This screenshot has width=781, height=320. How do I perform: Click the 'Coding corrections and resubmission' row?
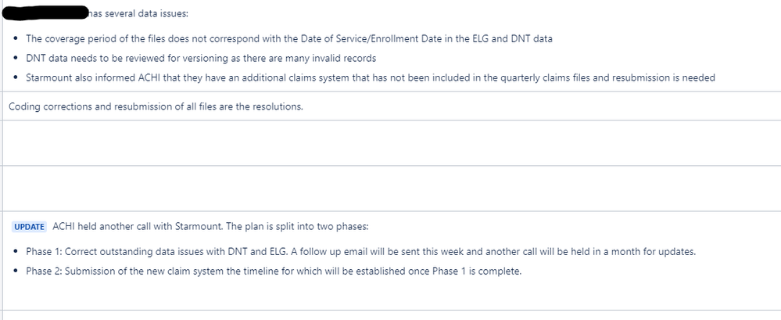tap(155, 106)
